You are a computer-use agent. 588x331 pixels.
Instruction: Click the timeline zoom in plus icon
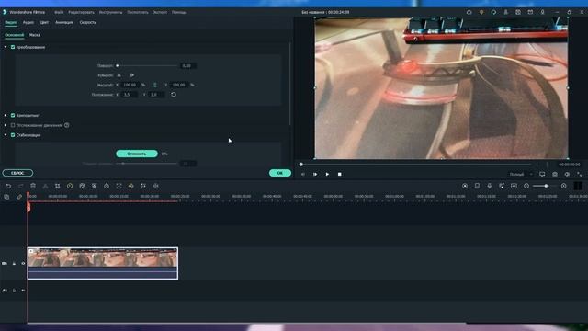click(563, 186)
